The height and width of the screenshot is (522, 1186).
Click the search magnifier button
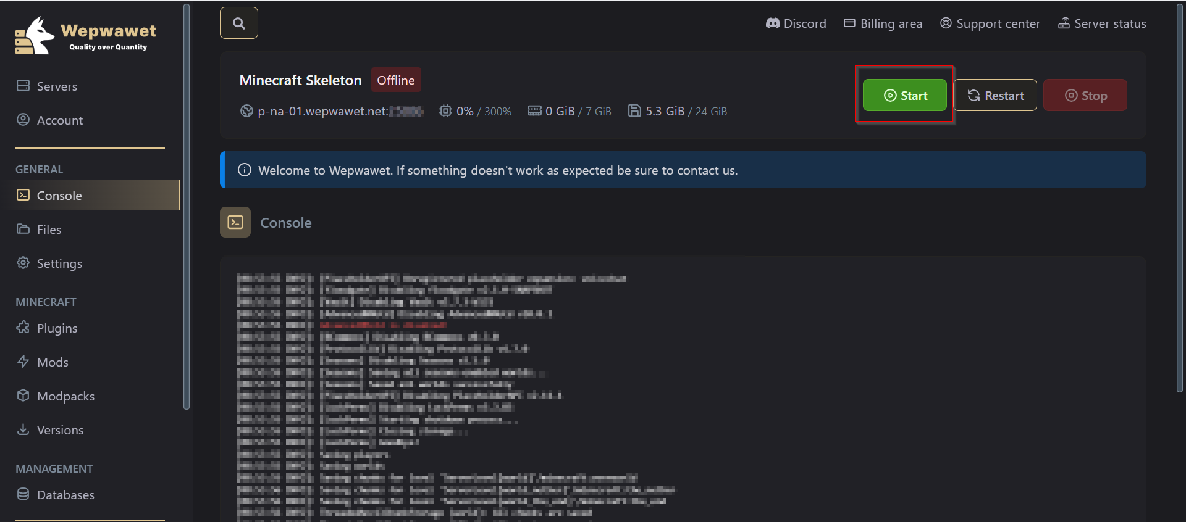tap(239, 23)
